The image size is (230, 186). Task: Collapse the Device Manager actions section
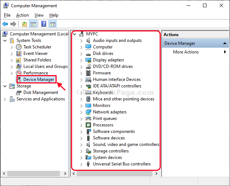tap(225, 43)
